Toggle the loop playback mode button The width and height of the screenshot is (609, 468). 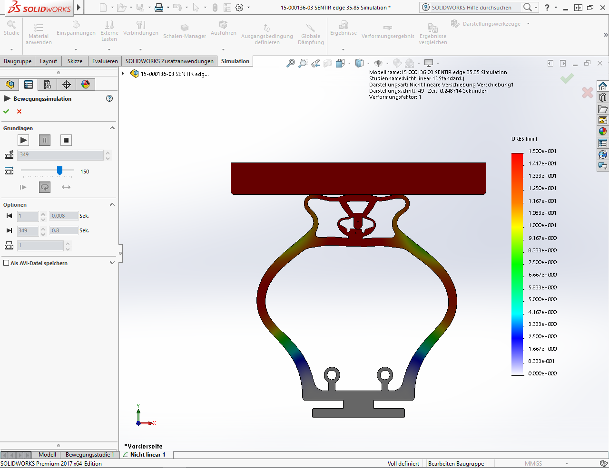click(45, 187)
